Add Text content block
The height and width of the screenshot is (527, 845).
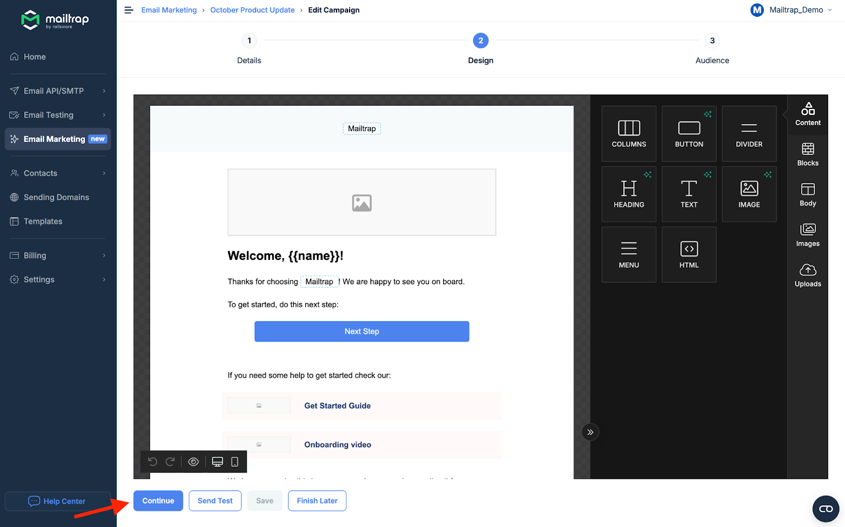pyautogui.click(x=689, y=194)
